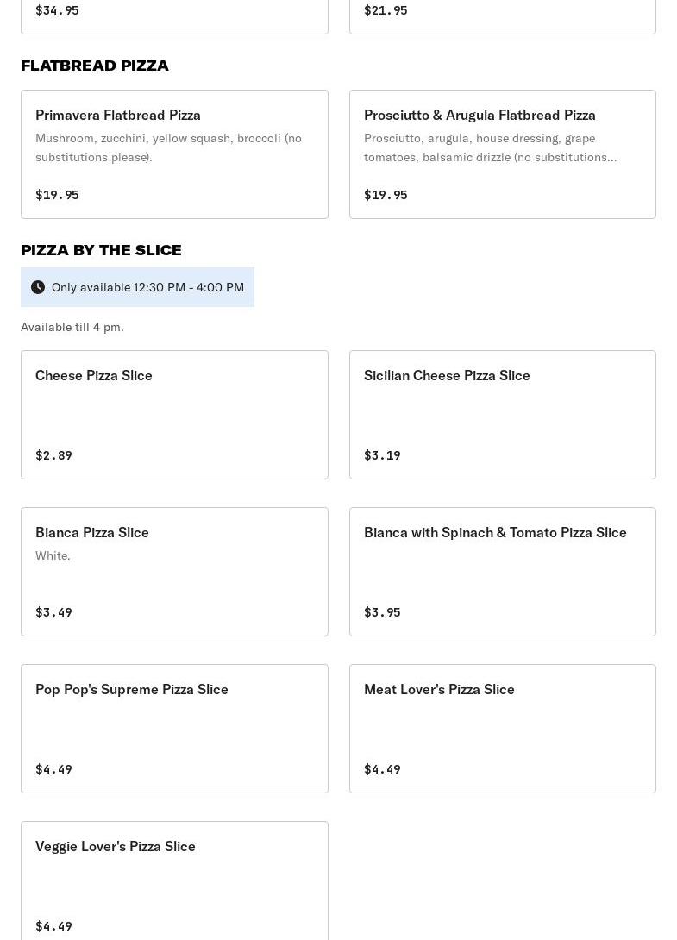Open the Meat Lover's Pizza Slice item
Viewport: 677px width, 940px height.
(x=502, y=728)
